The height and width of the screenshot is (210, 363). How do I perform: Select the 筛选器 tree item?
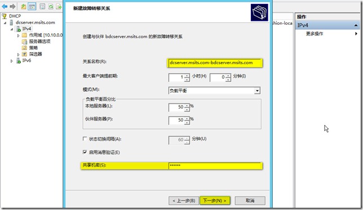click(x=36, y=54)
